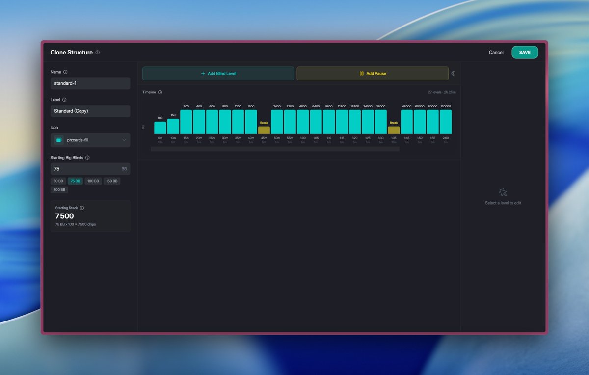This screenshot has width=589, height=375.
Task: Select the 100 BB preset
Action: tap(93, 181)
